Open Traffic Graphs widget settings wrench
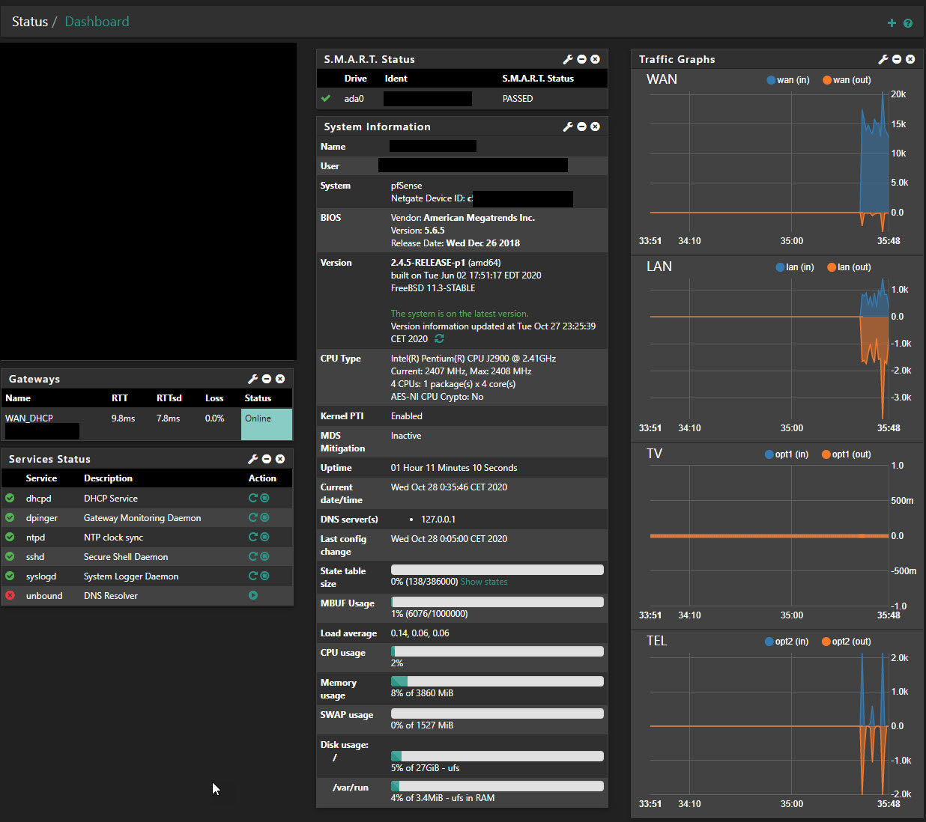 (x=883, y=59)
